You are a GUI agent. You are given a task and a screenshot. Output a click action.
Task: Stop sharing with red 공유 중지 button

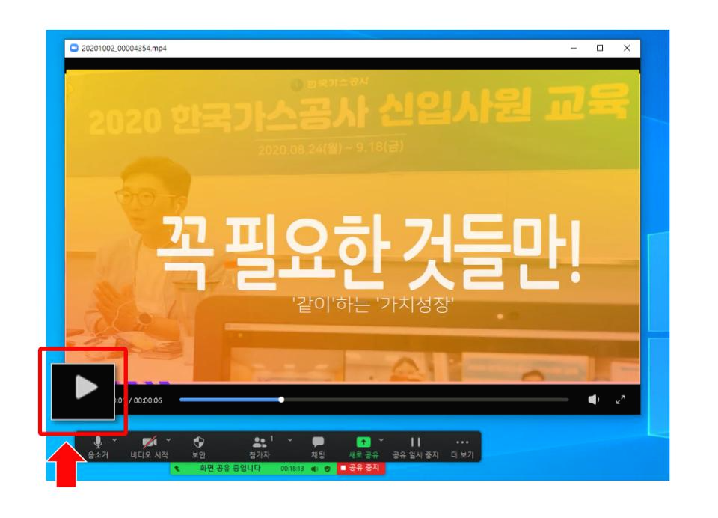pyautogui.click(x=360, y=468)
